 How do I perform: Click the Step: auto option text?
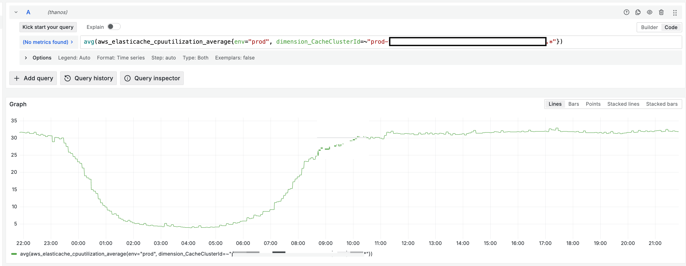pyautogui.click(x=163, y=58)
